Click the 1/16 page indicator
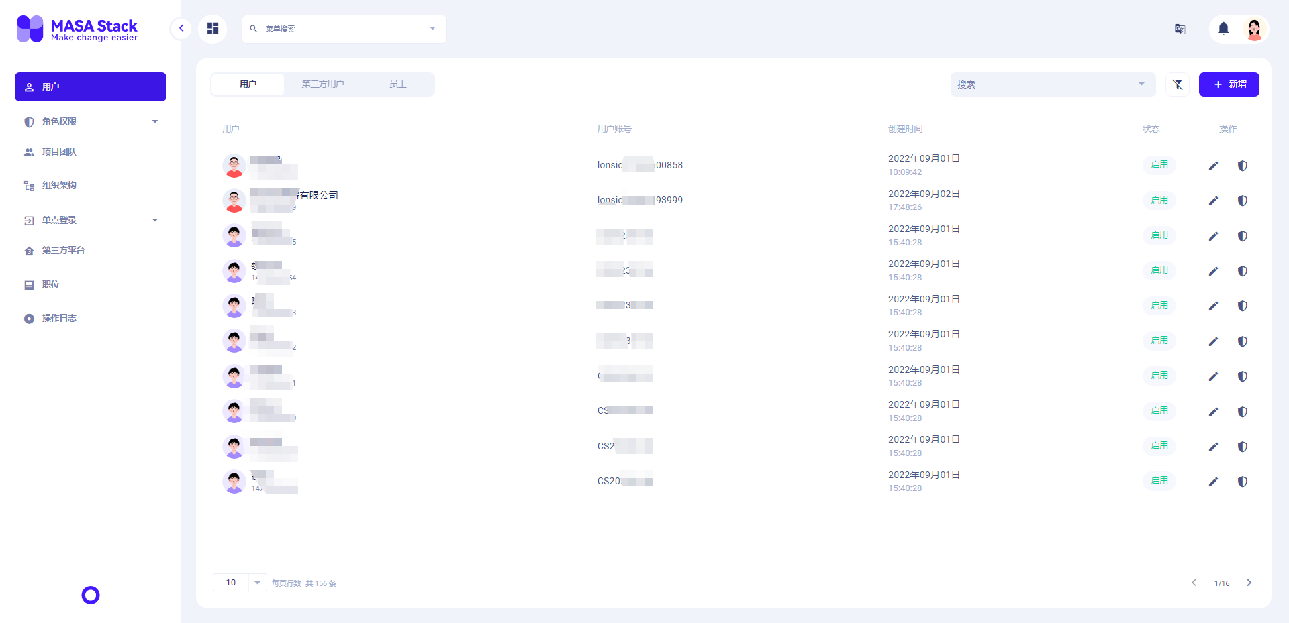Screen dimensions: 1289x623 pyautogui.click(x=1222, y=583)
